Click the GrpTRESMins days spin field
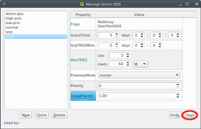Screen dimensions: 201x129 [x=109, y=45]
